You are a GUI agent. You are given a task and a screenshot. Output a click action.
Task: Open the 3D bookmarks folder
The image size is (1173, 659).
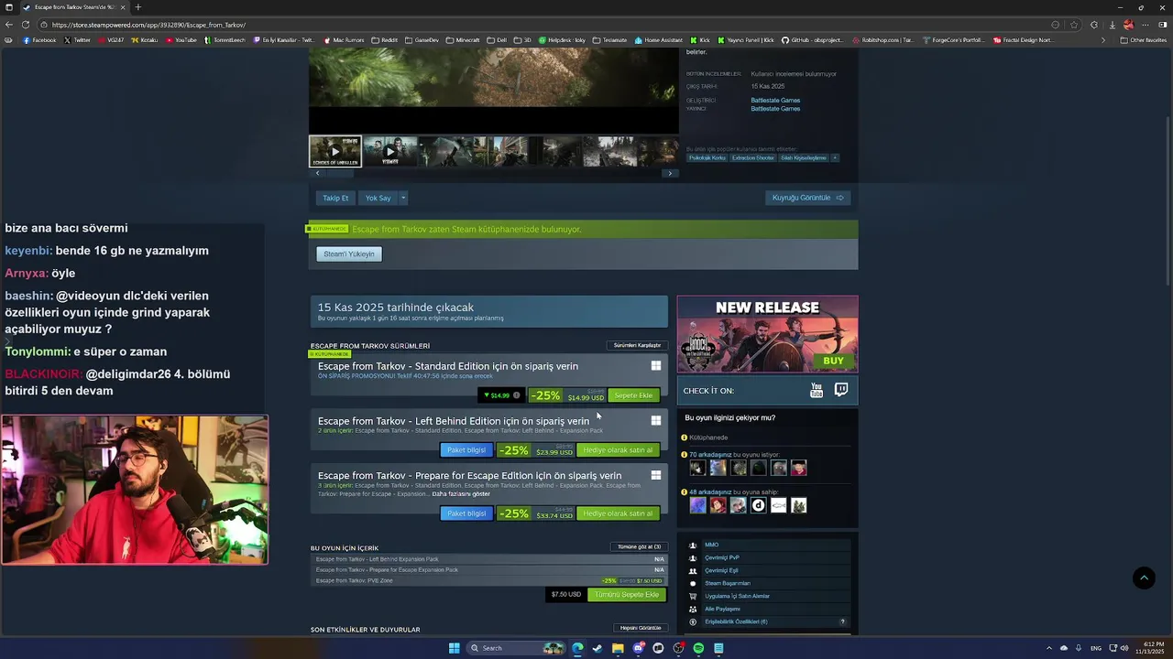(522, 40)
